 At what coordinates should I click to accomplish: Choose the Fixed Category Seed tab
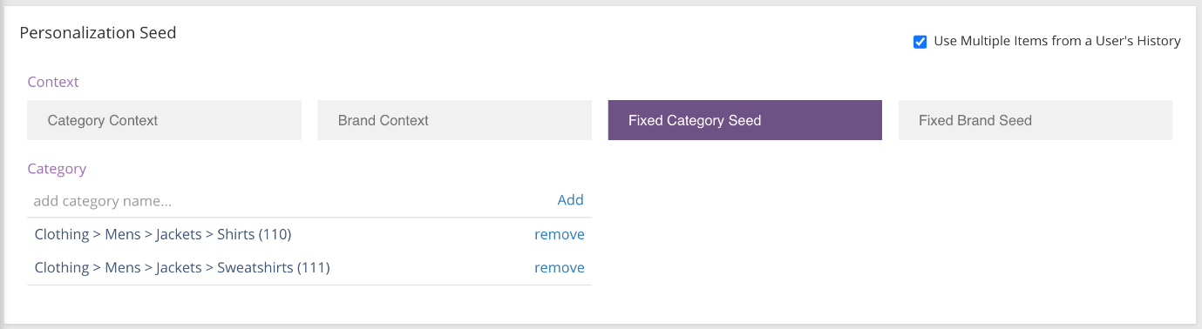point(745,120)
